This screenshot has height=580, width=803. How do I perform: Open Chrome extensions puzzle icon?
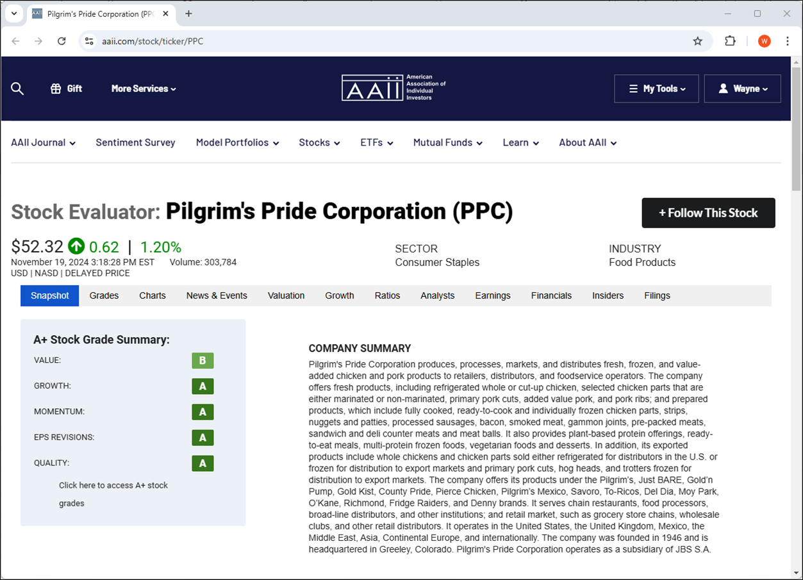[x=730, y=41]
